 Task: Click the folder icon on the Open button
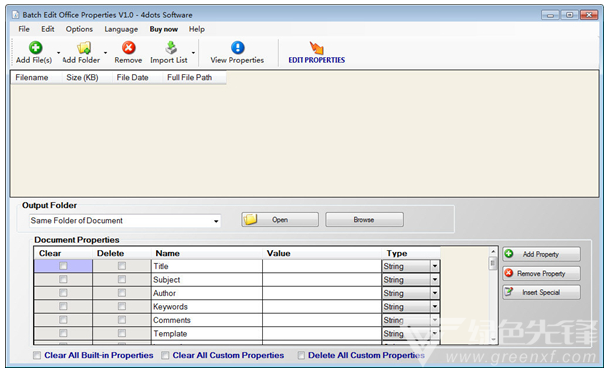(250, 219)
